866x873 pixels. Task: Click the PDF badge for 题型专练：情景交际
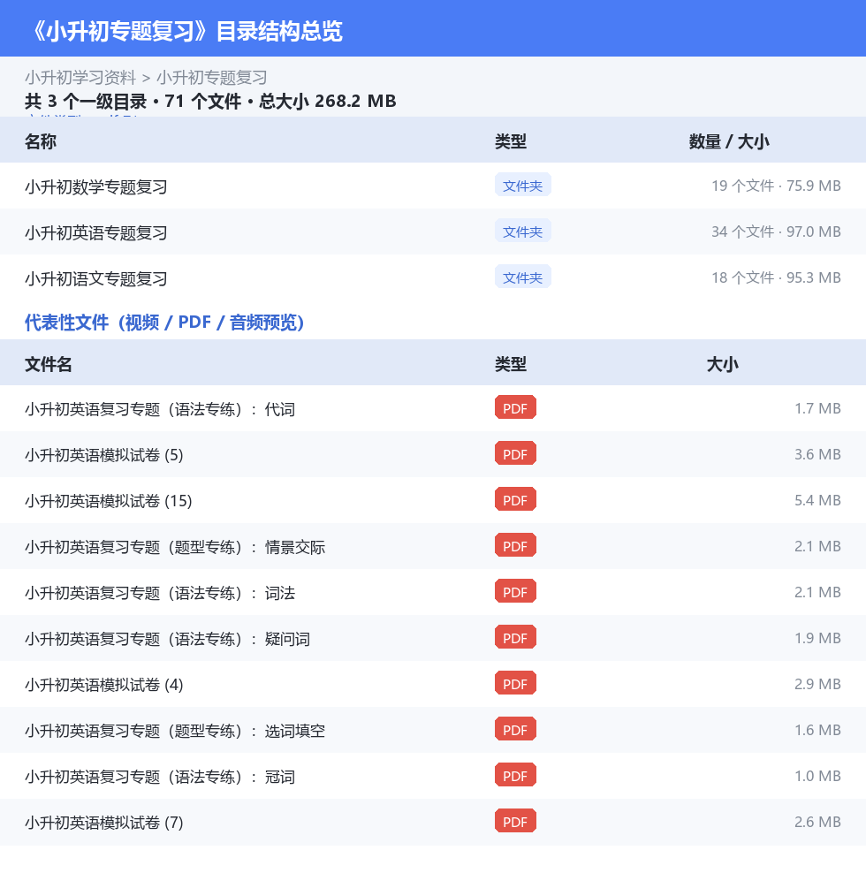(515, 546)
